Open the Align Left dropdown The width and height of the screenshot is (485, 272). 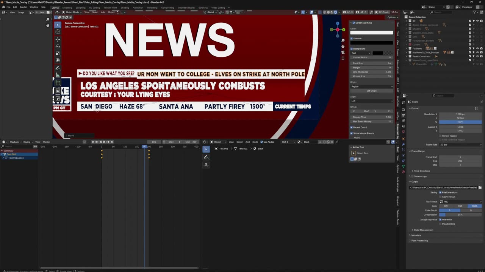[x=372, y=101]
